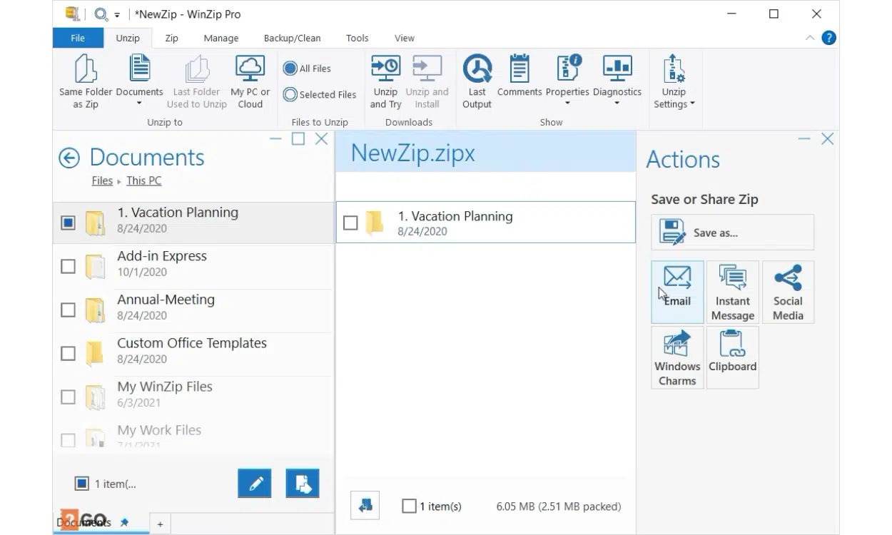
Task: Close the Actions pane
Action: pos(827,139)
